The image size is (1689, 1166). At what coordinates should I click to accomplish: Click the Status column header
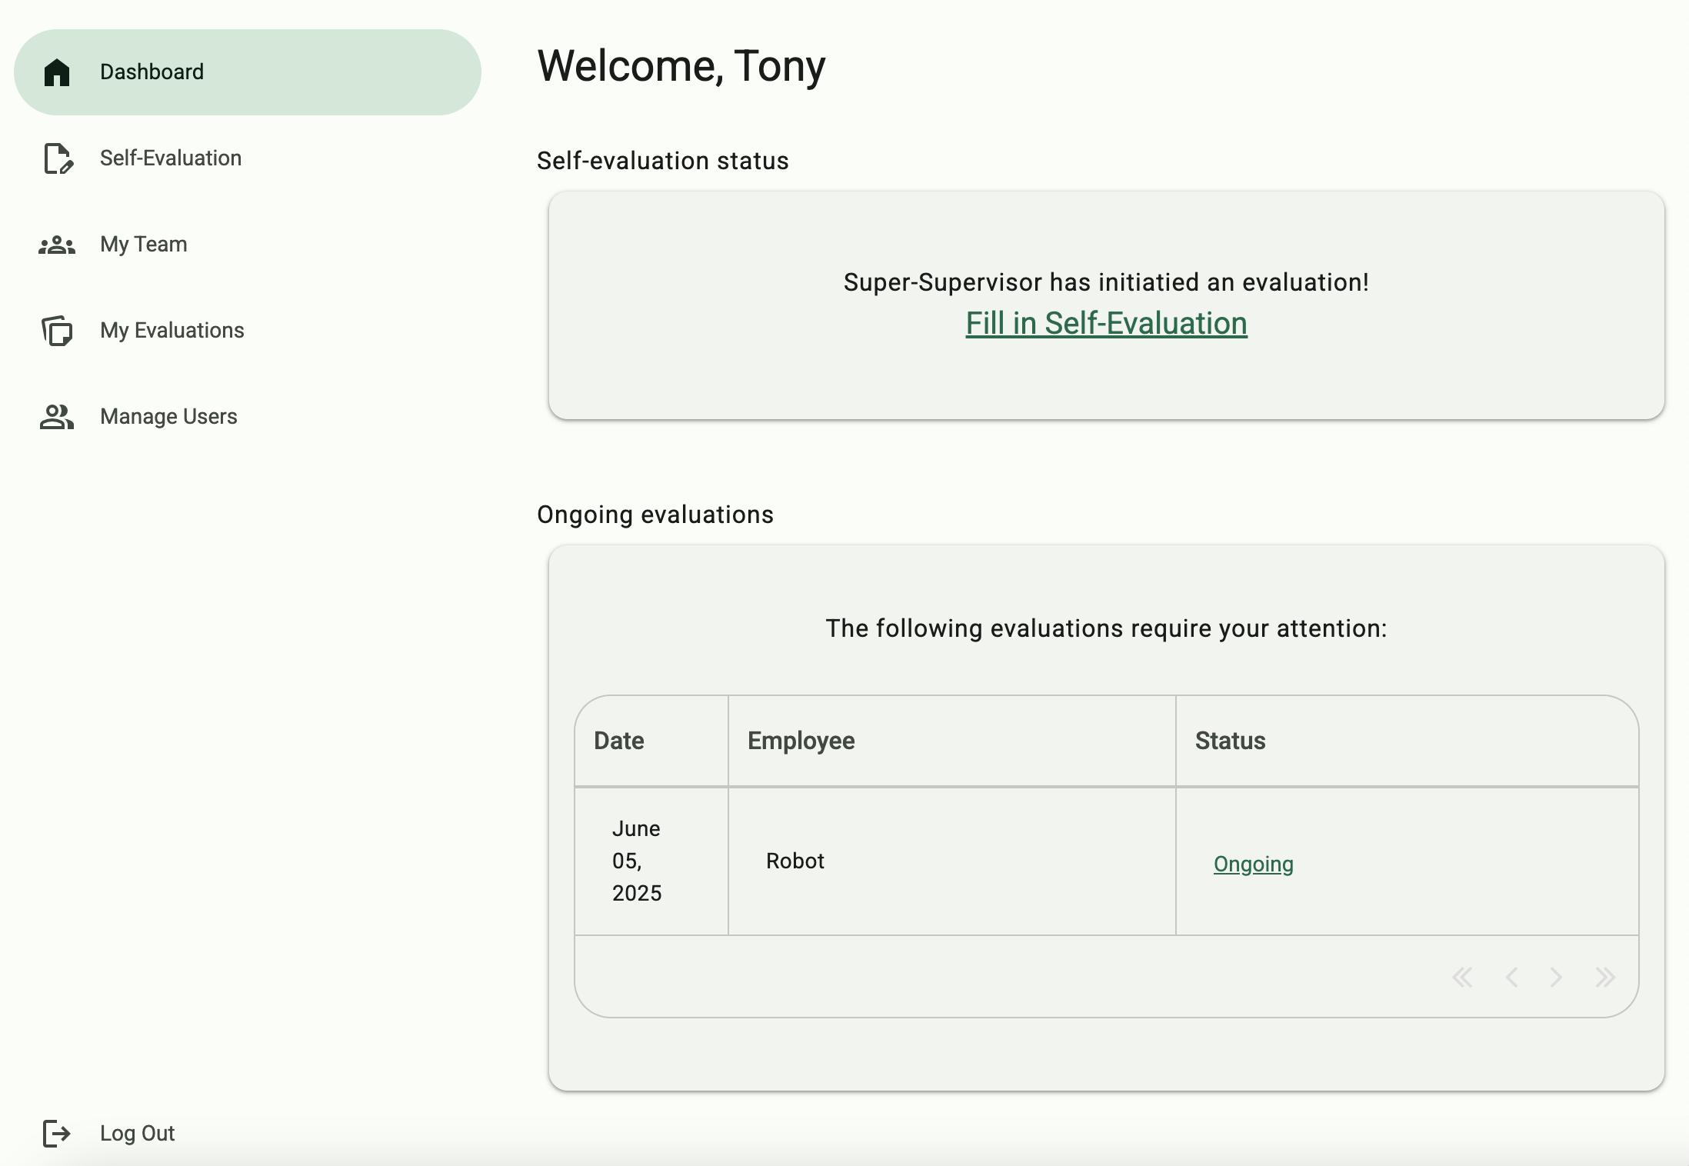1229,741
